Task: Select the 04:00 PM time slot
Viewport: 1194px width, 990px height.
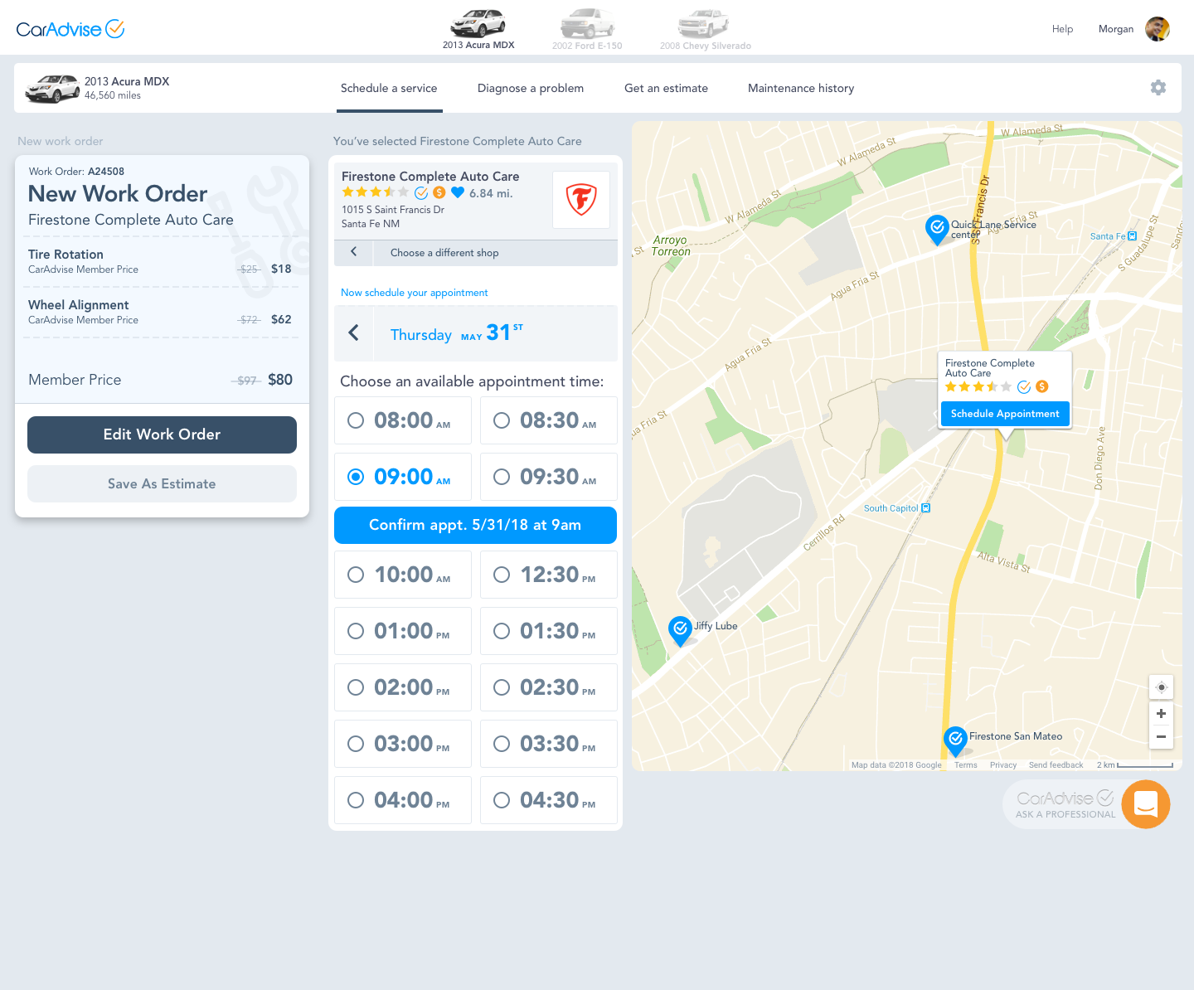Action: pos(403,800)
